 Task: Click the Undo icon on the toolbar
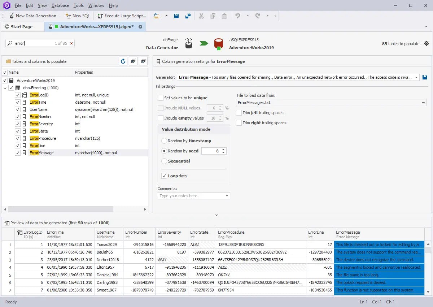coord(238,16)
